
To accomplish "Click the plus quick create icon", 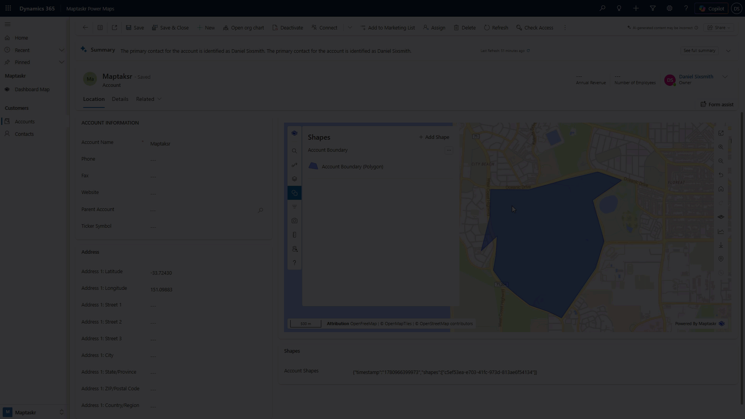I will pos(636,8).
